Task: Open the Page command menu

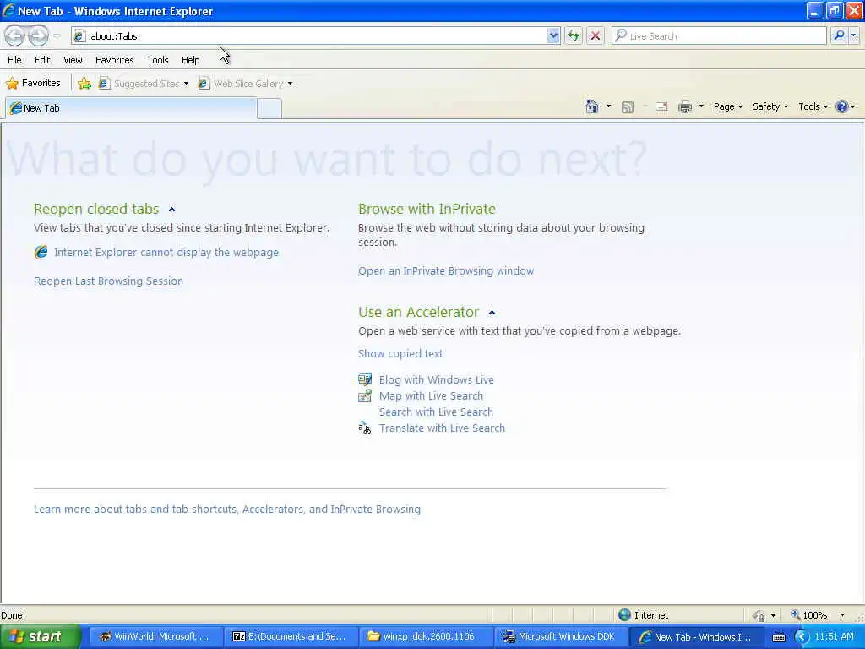Action: (x=728, y=106)
